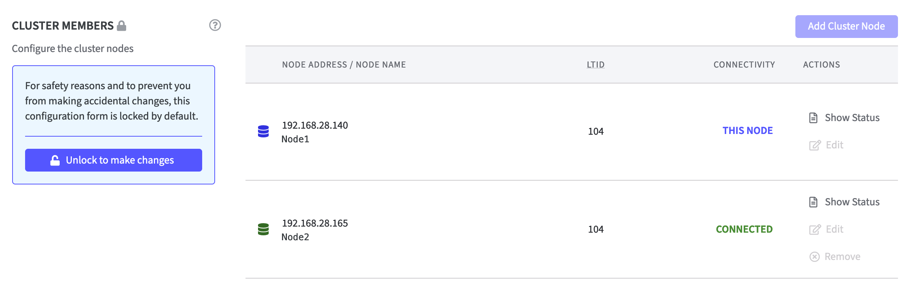Click the Edit pencil icon for Node2
Image resolution: width=909 pixels, height=293 pixels.
tap(815, 229)
